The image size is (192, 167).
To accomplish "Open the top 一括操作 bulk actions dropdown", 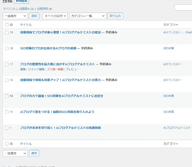I will pos(15,16).
